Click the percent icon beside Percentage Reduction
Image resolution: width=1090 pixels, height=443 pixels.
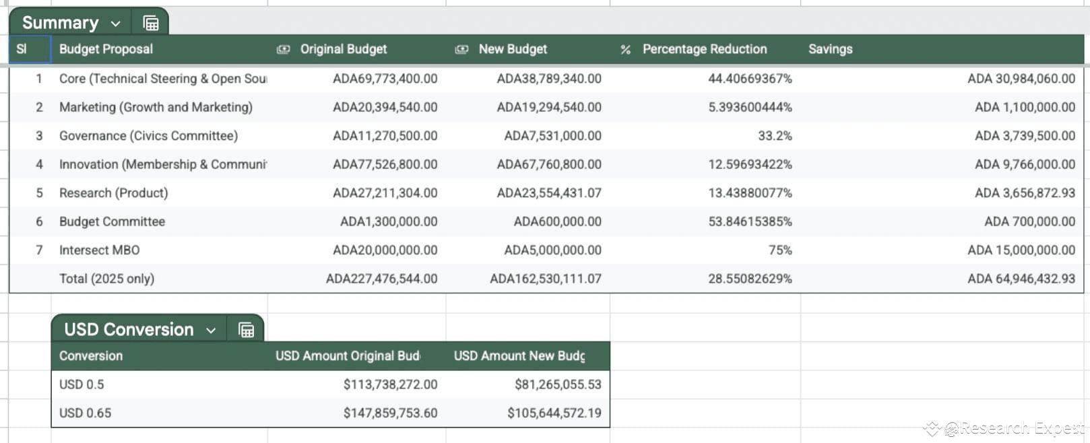tap(626, 49)
